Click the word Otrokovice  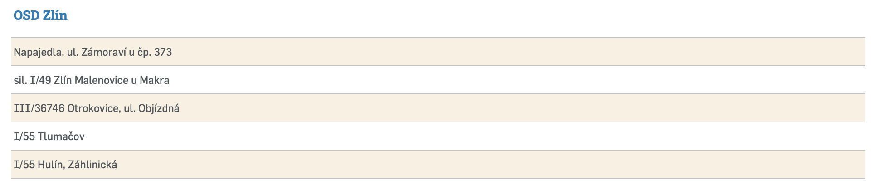(94, 108)
